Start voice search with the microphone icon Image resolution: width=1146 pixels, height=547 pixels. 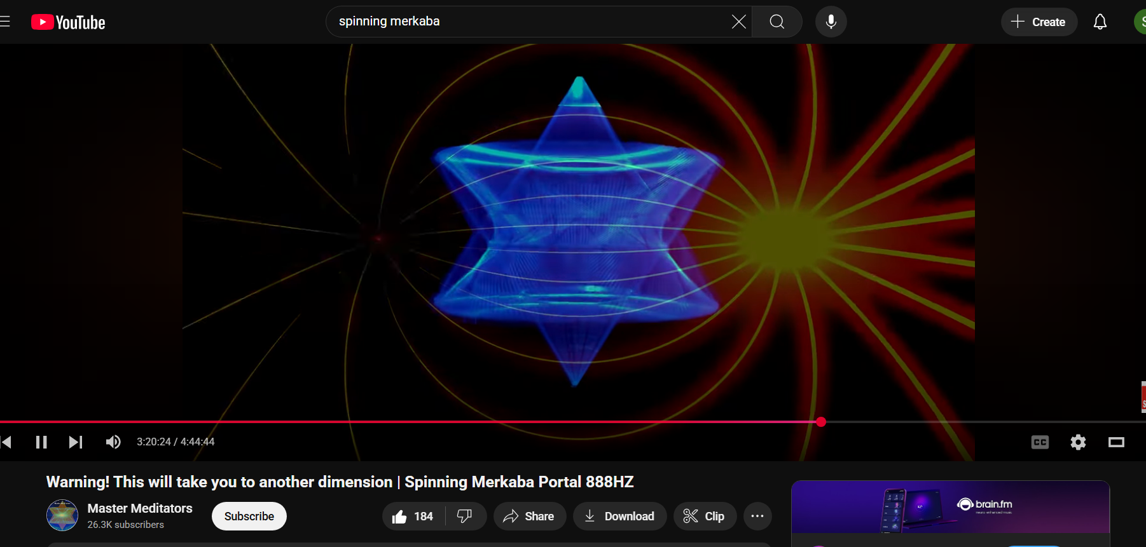(x=831, y=22)
